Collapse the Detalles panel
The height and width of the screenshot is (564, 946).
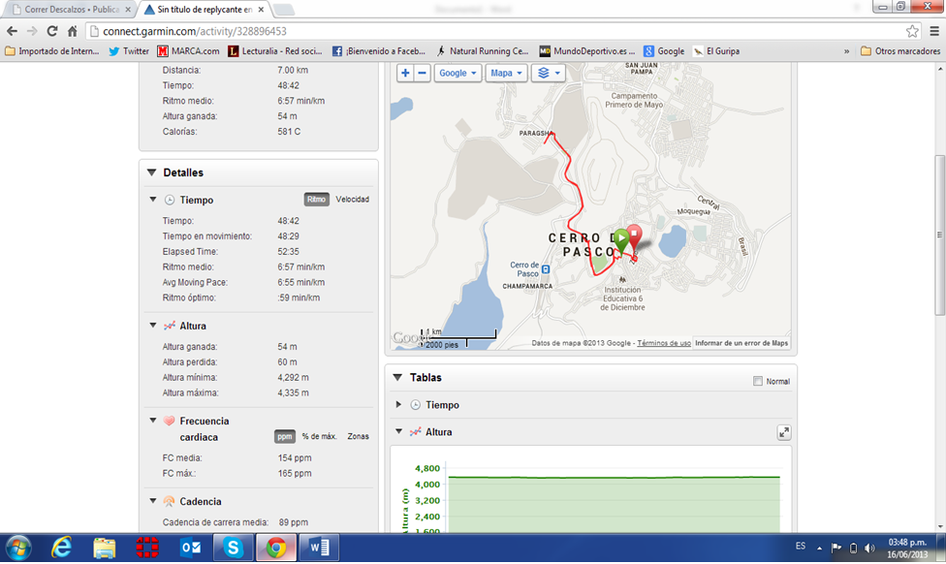151,172
